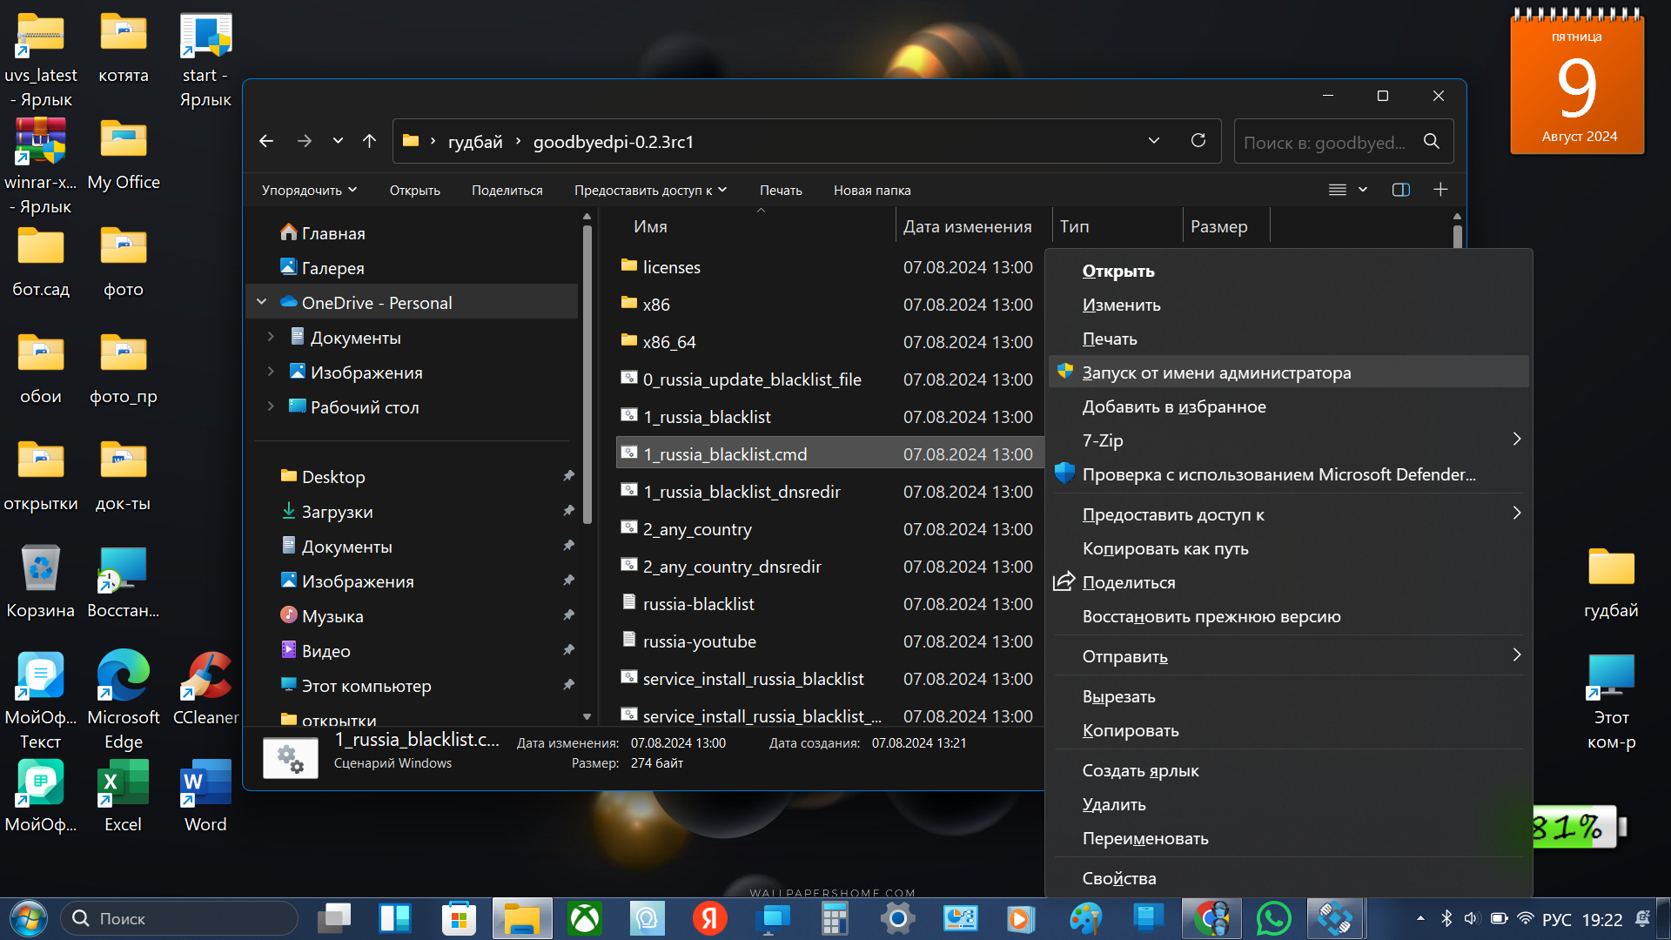The width and height of the screenshot is (1671, 940).
Task: Choose Переименовать in the context menu
Action: [x=1289, y=838]
